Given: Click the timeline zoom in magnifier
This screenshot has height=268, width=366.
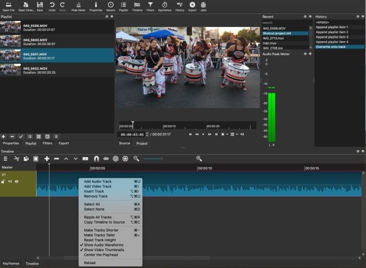Looking at the screenshot, I should click(199, 159).
